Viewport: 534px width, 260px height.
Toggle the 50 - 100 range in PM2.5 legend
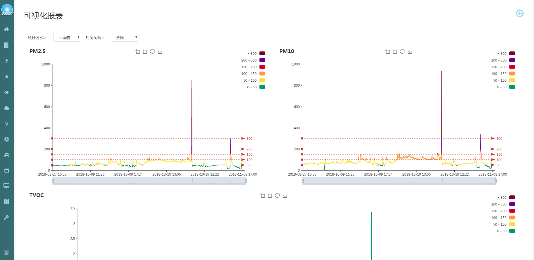pos(254,80)
